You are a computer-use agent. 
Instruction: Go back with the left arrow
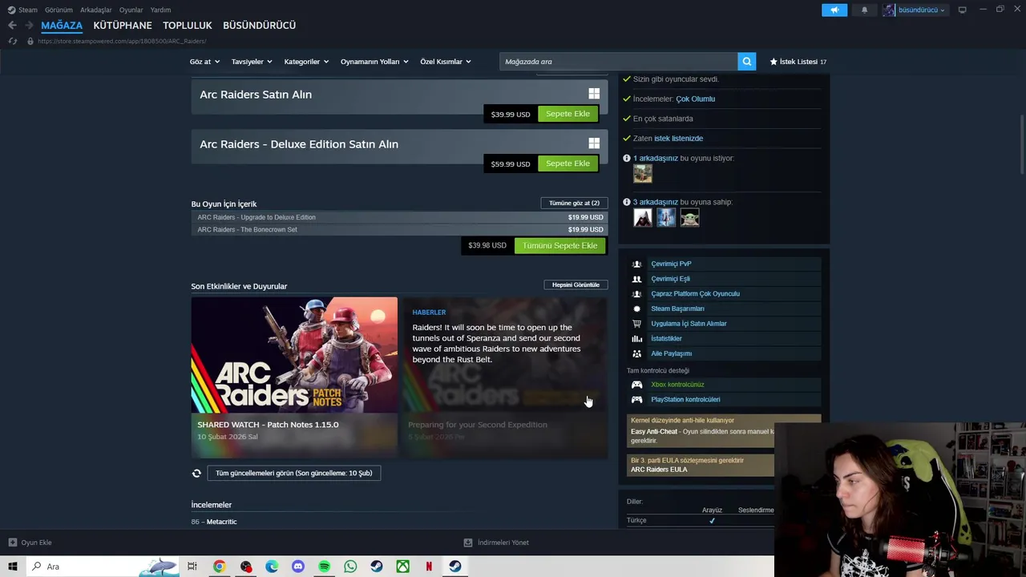[12, 26]
